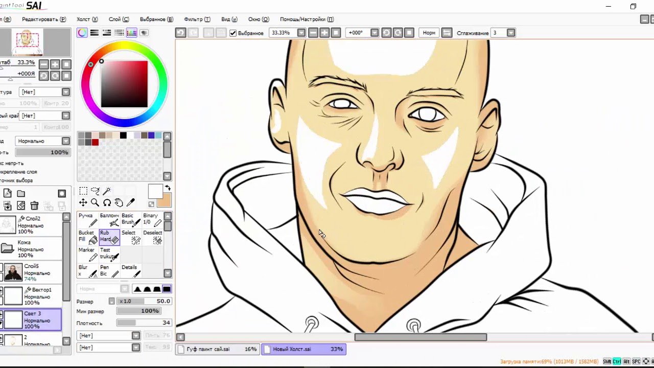Pick the Eyedropper tool
This screenshot has width=654, height=368.
pyautogui.click(x=130, y=203)
